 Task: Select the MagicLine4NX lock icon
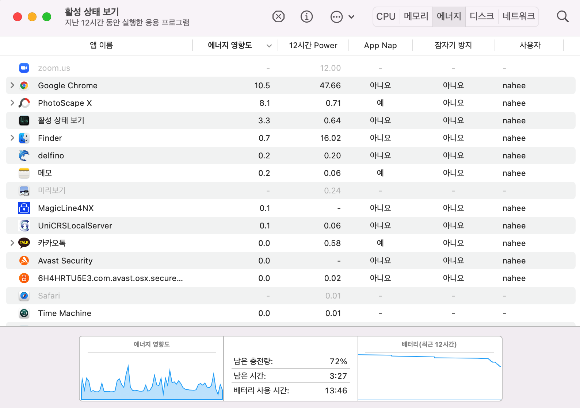(x=24, y=208)
